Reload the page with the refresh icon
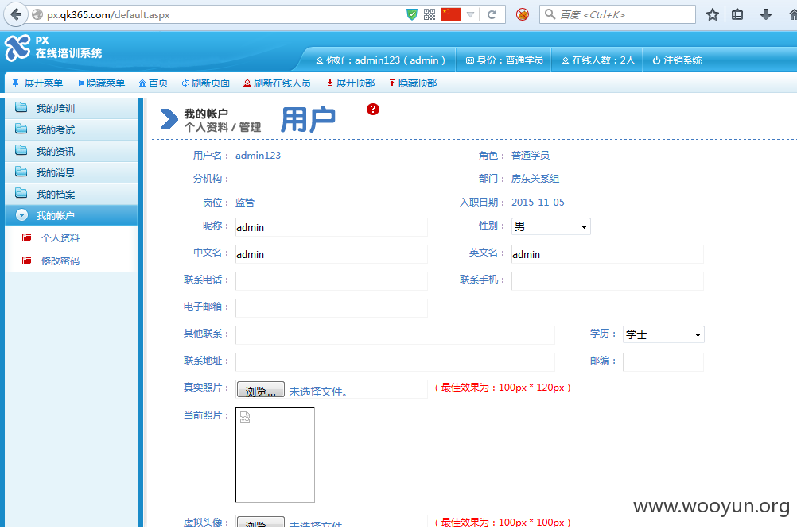The image size is (797, 529). [x=492, y=15]
